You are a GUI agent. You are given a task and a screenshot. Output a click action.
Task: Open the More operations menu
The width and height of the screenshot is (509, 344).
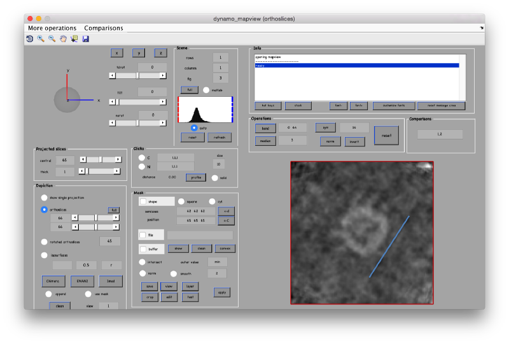[x=52, y=28]
